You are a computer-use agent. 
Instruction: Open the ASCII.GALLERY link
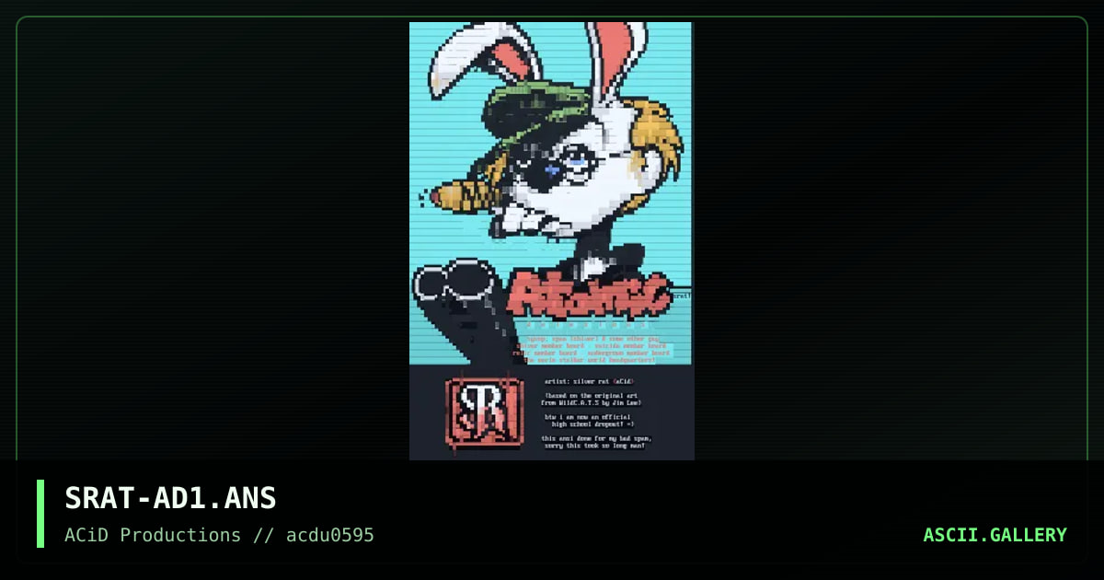point(995,535)
